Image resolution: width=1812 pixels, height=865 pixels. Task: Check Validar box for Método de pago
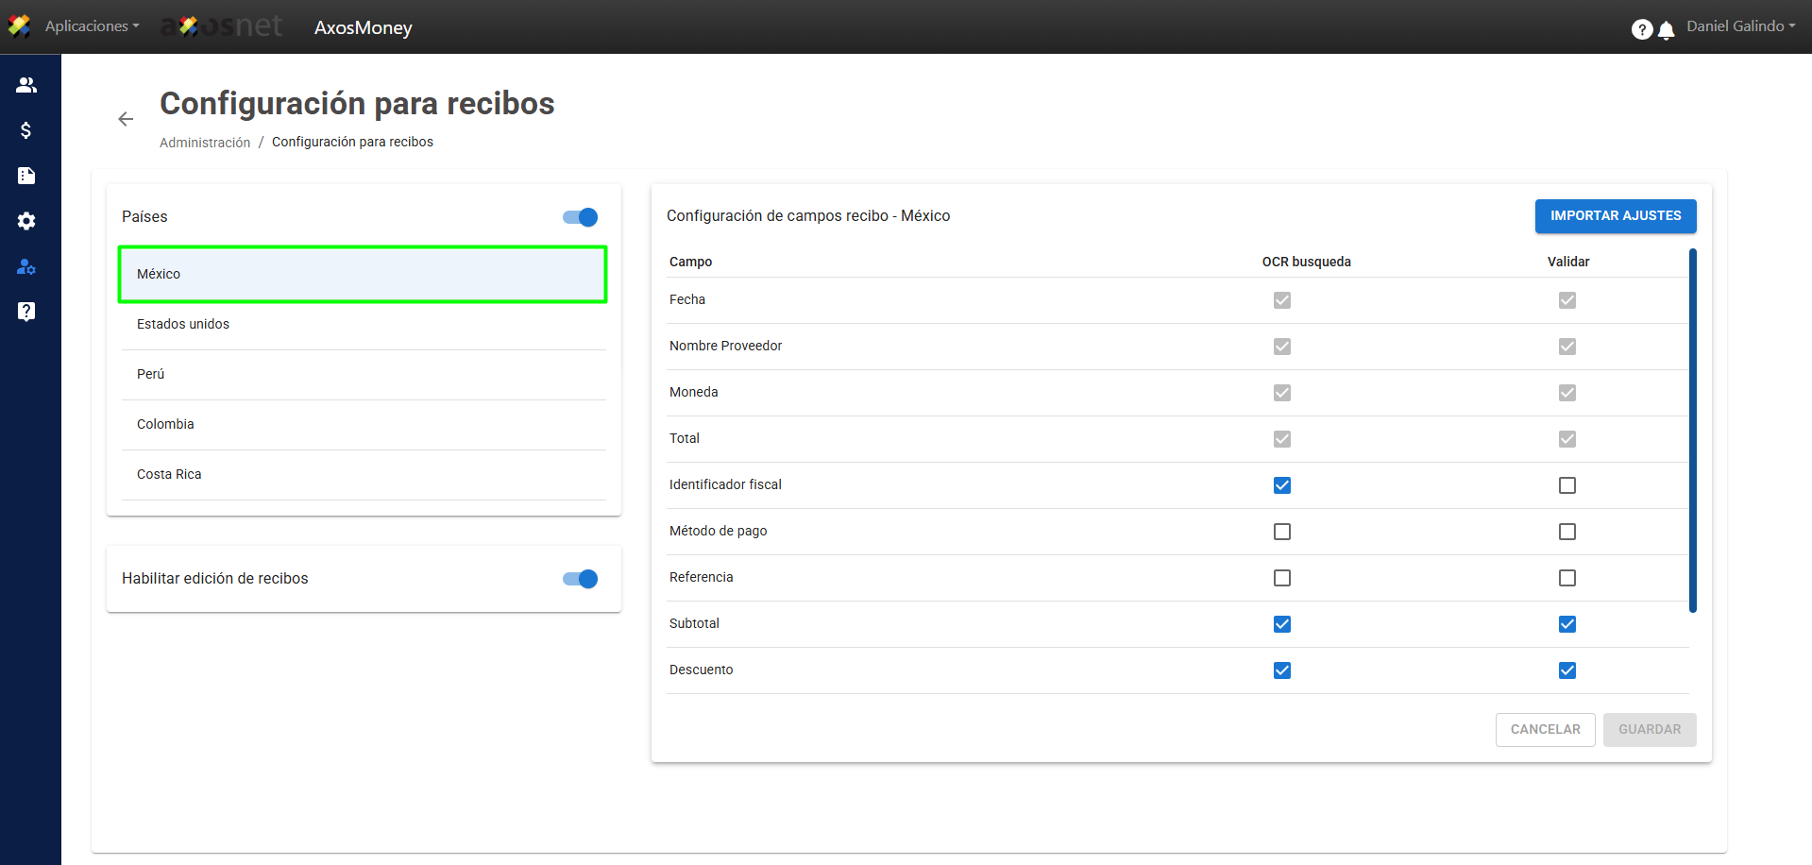point(1567,532)
